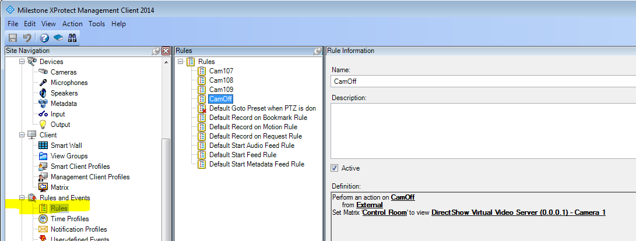Toggle the Active checkbox
This screenshot has height=241, width=636.
(x=334, y=168)
